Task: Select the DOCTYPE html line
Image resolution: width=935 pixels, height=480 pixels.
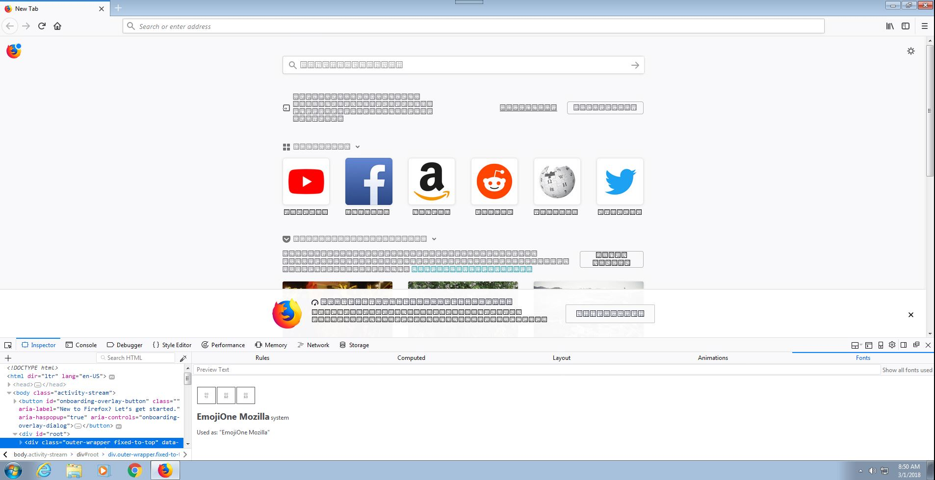Action: tap(32, 368)
